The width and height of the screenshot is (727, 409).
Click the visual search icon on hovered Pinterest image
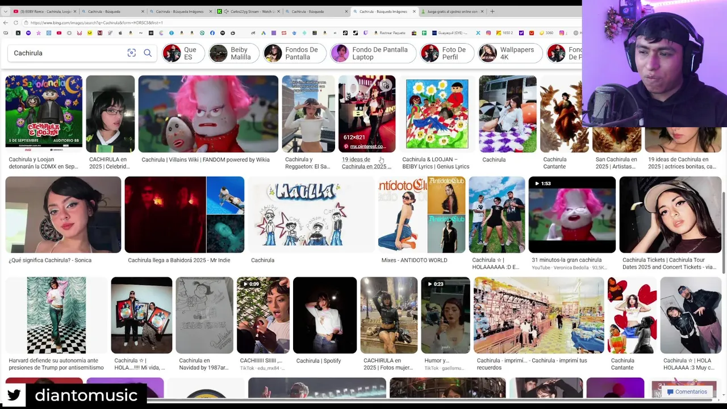(x=386, y=85)
